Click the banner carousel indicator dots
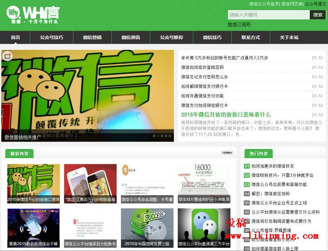The width and height of the screenshot is (328, 251). click(x=162, y=136)
